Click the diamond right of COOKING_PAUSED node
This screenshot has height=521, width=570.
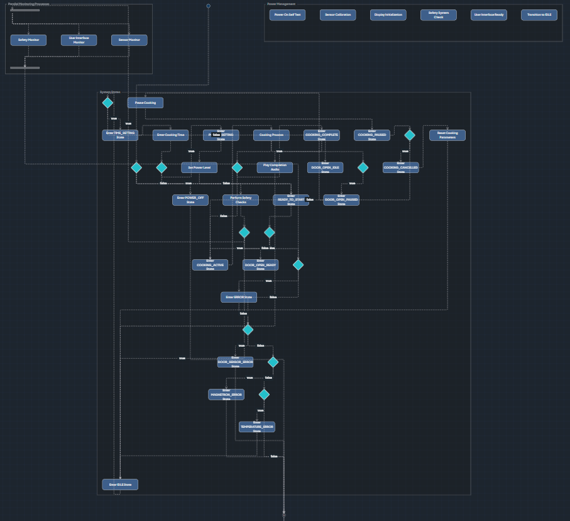[410, 135]
